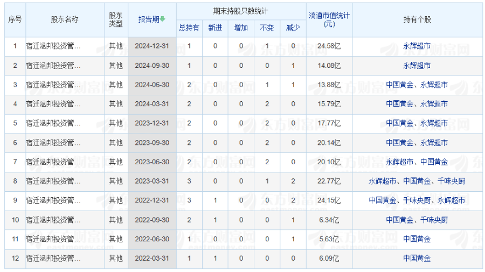Open 永辉超市 link in the 2024-06-30 row
This screenshot has width=485, height=272.
(x=434, y=85)
